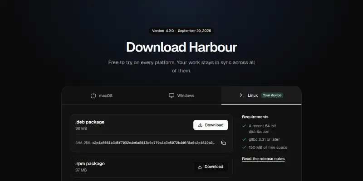Click the '.rpm package' title

pos(90,164)
